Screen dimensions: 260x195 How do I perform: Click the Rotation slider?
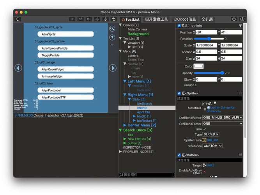coord(209,39)
